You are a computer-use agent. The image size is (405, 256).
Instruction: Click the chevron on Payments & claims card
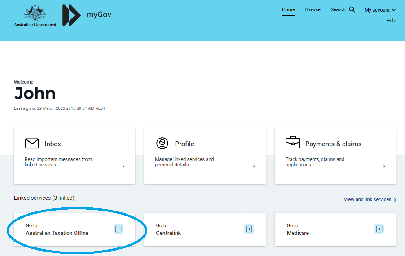(384, 166)
